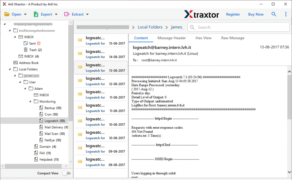Open the Trash folder icon
This screenshot has width=292, height=180.
tap(26, 50)
